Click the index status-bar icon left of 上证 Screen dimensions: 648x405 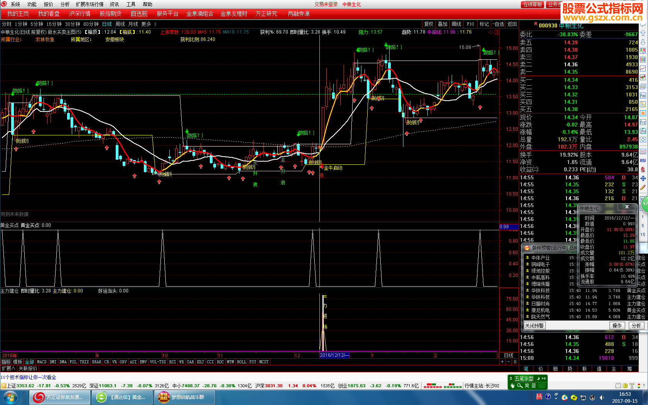pyautogui.click(x=3, y=386)
